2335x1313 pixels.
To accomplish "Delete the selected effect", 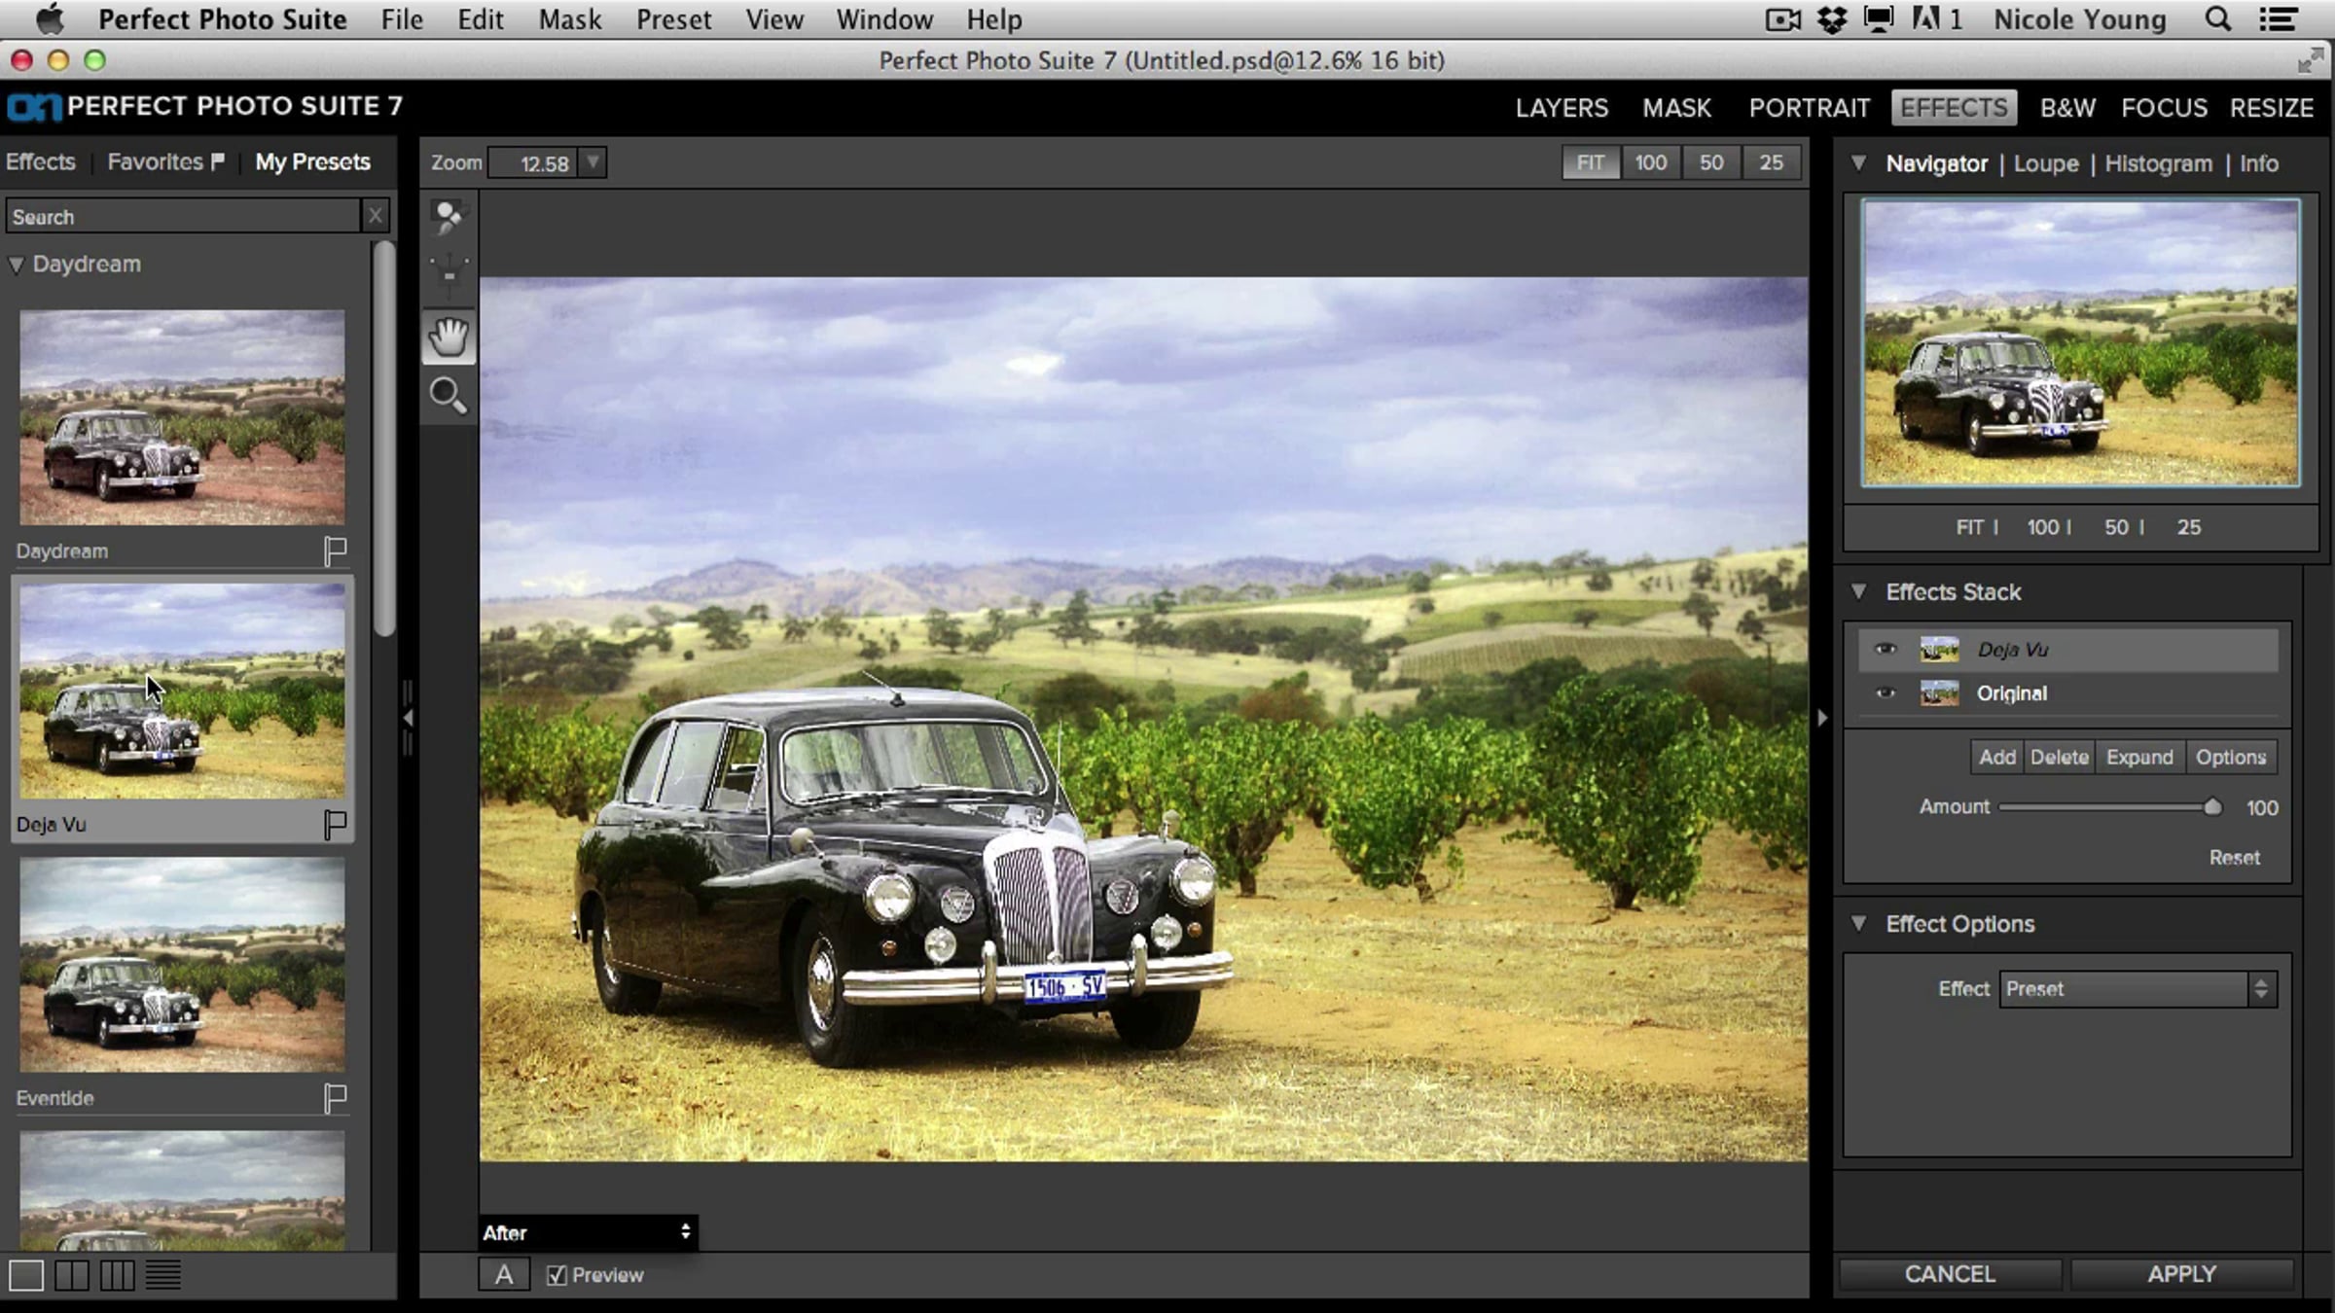I will point(2060,757).
